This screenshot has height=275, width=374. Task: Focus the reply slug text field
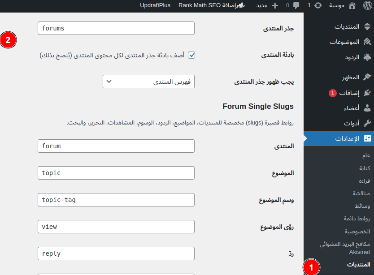click(116, 254)
